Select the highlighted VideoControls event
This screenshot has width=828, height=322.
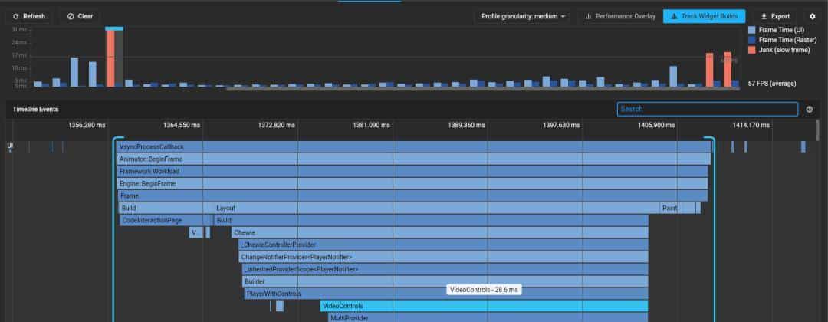[x=483, y=306]
